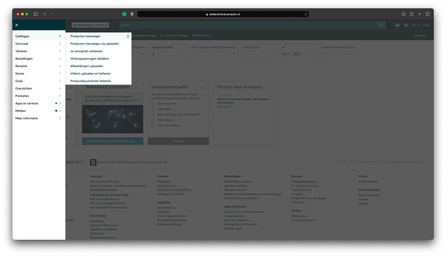Bookmark the Producten toevoegen menu item
Screen dimensions: 446x256
pyautogui.click(x=128, y=36)
